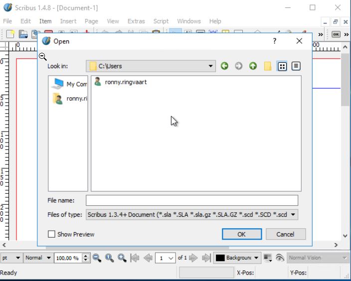This screenshot has height=281, width=351.
Task: Click the zoom out magnifier in status bar
Action: (97, 258)
